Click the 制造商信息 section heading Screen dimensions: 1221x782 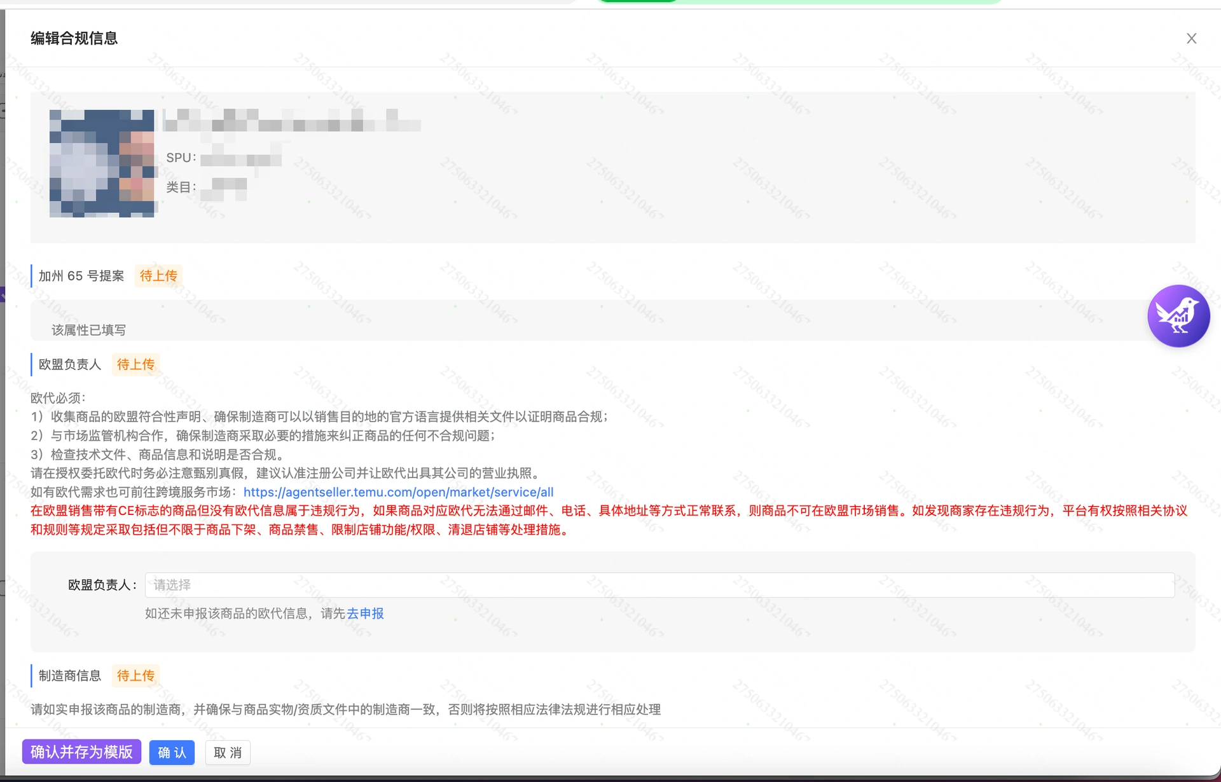[70, 676]
